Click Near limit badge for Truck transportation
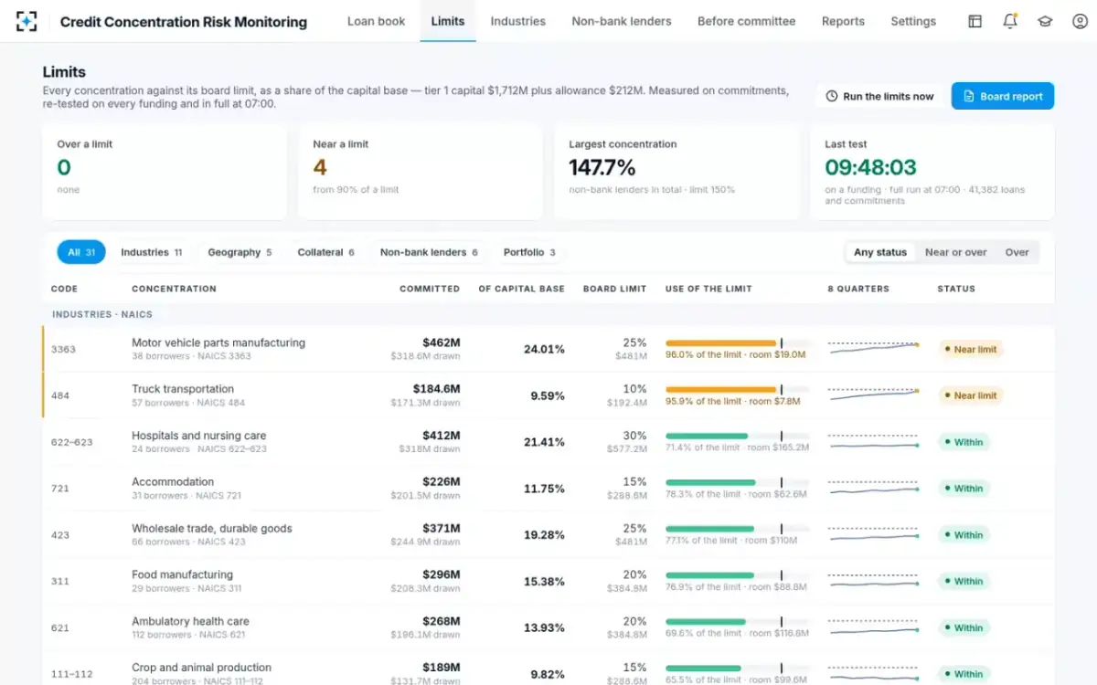 [970, 395]
